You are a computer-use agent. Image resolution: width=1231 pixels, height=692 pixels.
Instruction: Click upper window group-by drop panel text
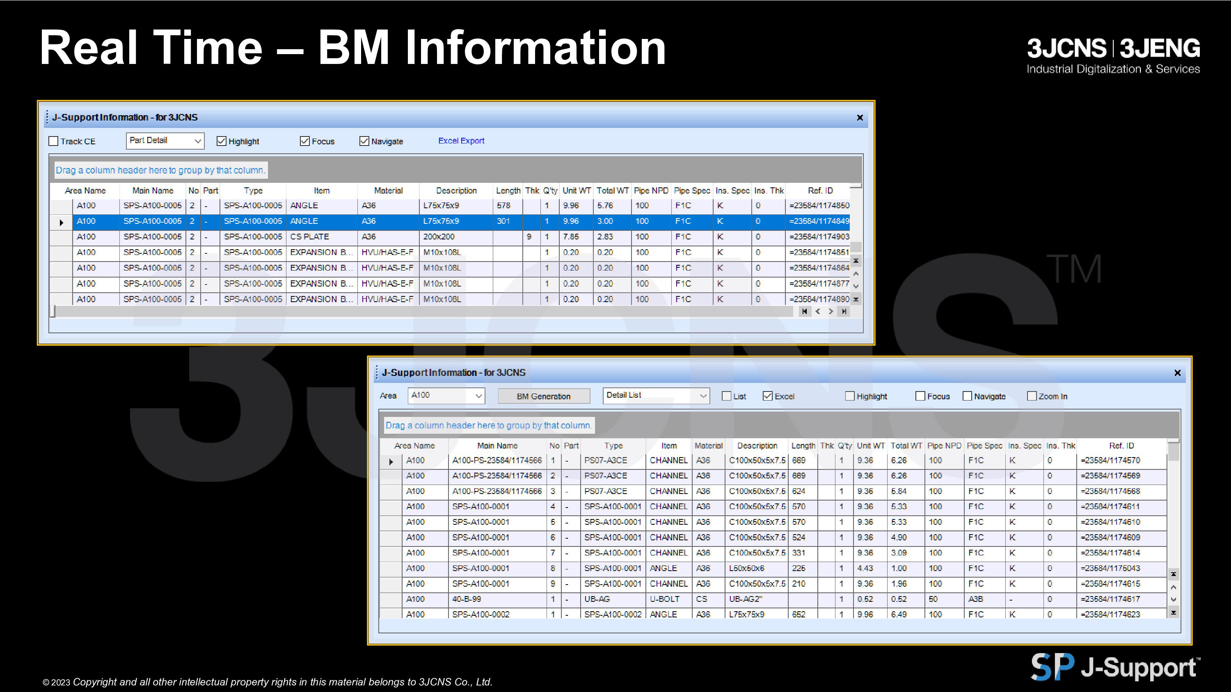tap(160, 170)
